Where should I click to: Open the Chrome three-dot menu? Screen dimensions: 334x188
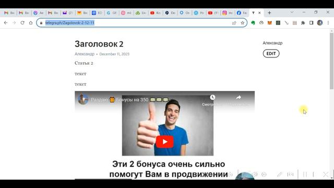[328, 23]
